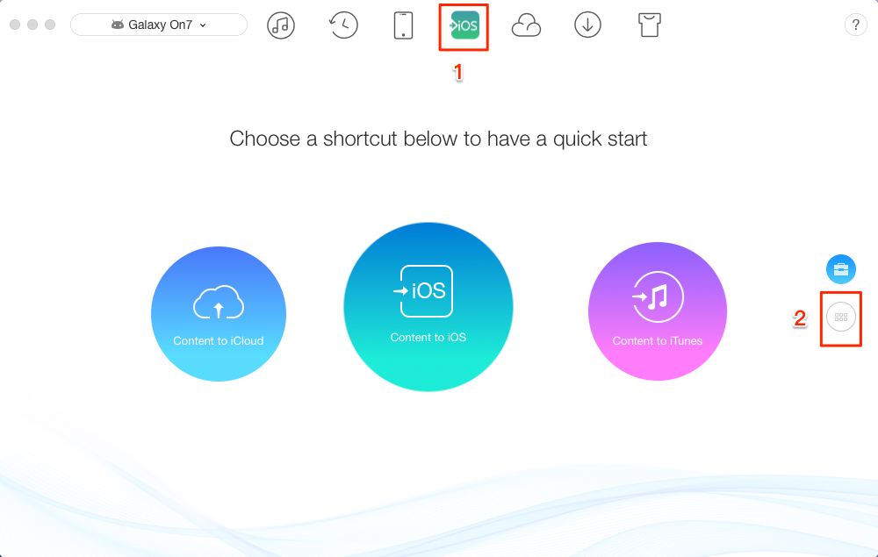
Task: Click the window minimize button
Action: [32, 25]
